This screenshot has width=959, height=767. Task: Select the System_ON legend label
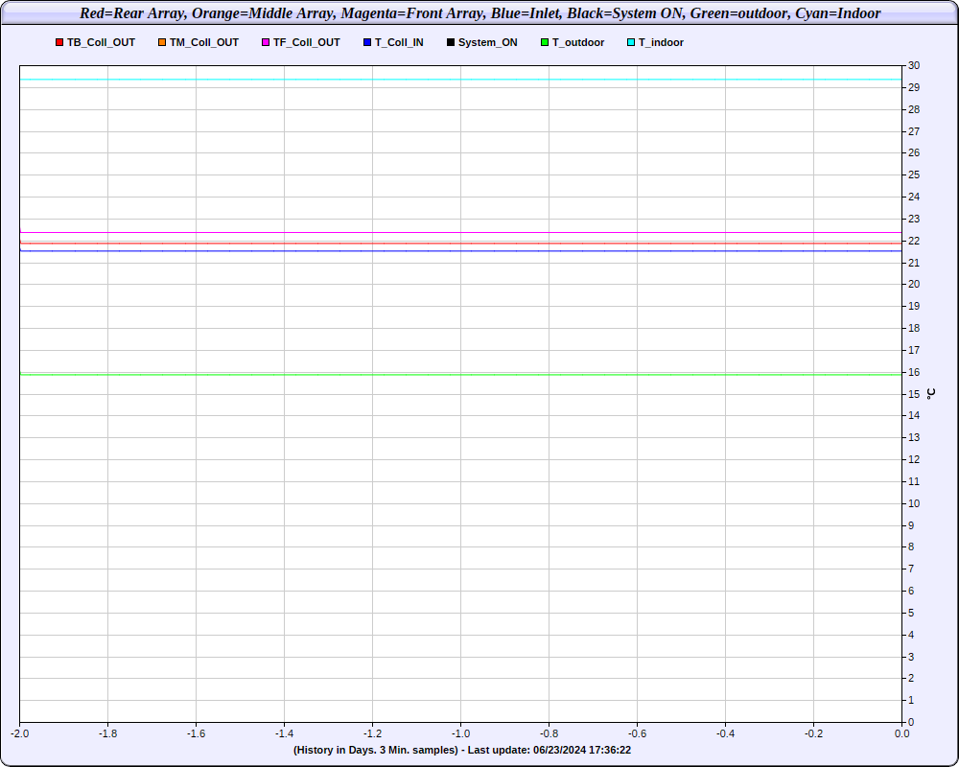[x=487, y=43]
